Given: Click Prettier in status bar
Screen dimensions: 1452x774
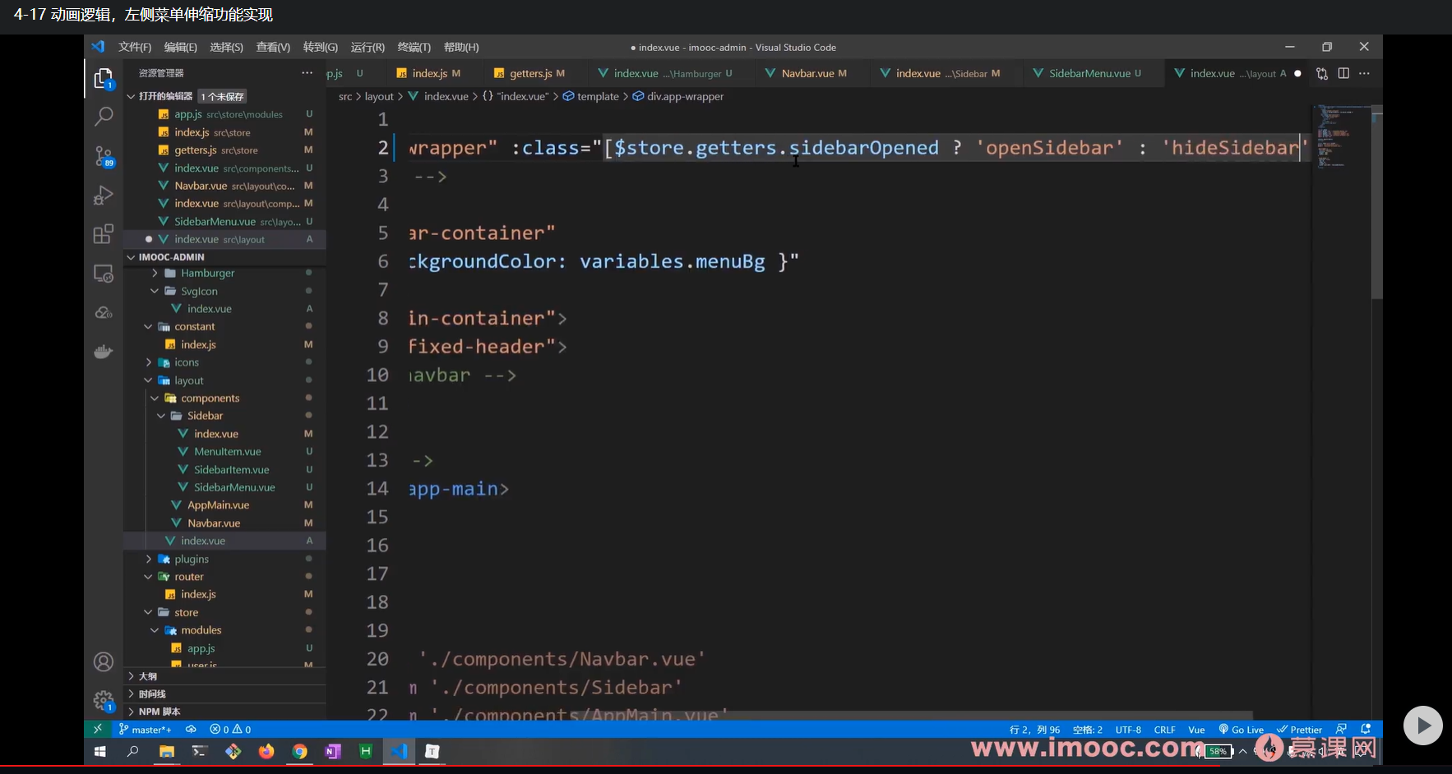Looking at the screenshot, I should tap(1299, 729).
